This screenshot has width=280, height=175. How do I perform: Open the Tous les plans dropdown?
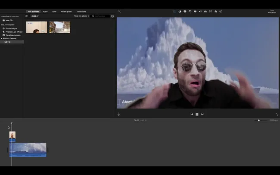[81, 16]
